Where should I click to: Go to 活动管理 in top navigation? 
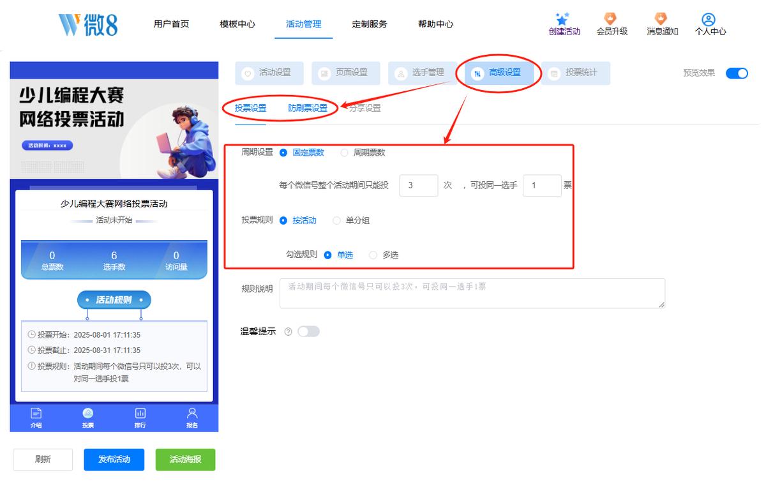[304, 24]
